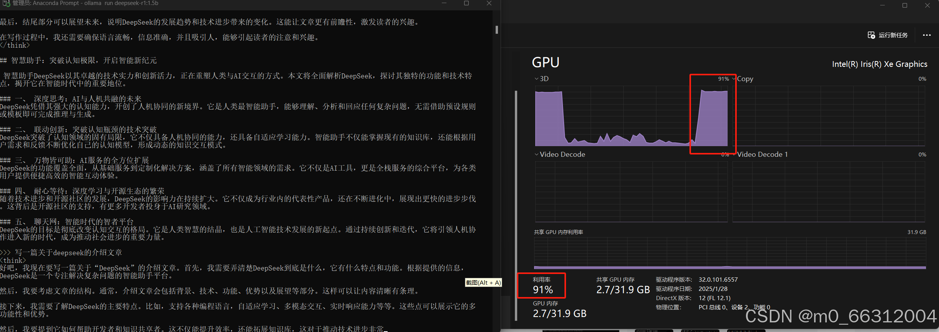939x332 pixels.
Task: Click the GPU heading in Task Manager
Action: point(546,62)
